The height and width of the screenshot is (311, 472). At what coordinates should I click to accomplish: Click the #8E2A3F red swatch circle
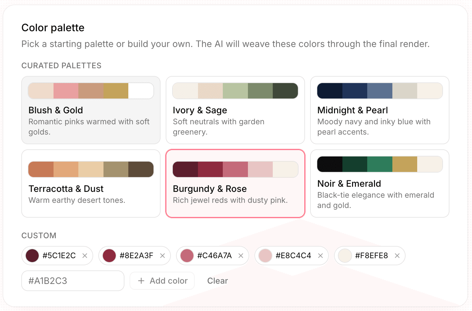coord(109,256)
